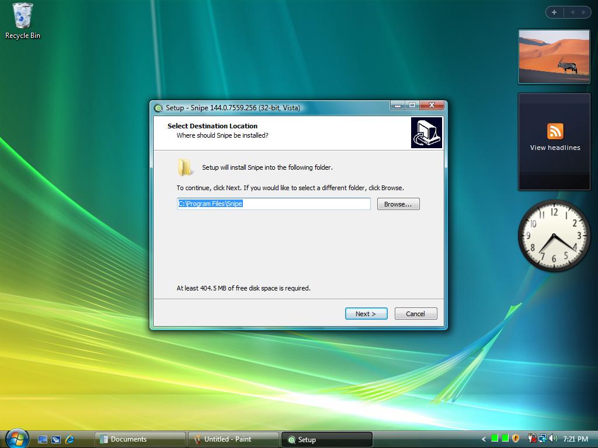Viewport: 598px width, 448px height.
Task: Click View headlines in the feed gadget
Action: (x=555, y=148)
